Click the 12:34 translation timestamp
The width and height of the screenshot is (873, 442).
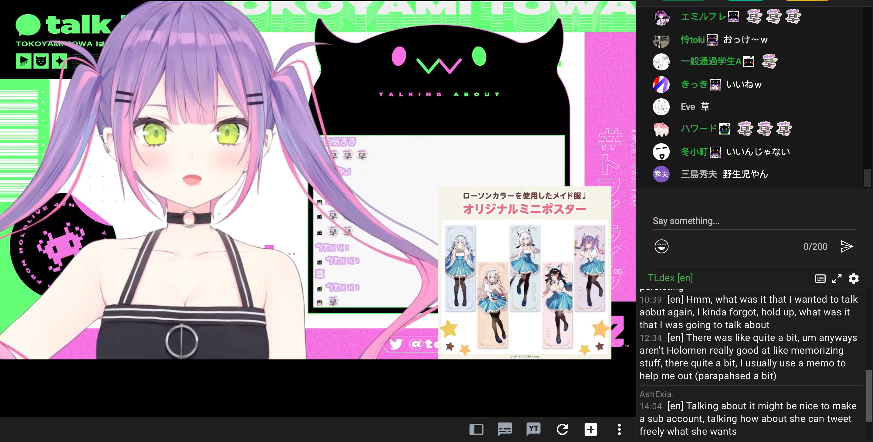pos(650,338)
